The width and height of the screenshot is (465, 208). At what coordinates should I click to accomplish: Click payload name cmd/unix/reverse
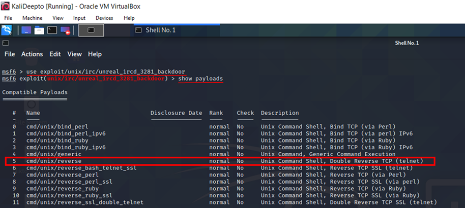click(x=54, y=161)
